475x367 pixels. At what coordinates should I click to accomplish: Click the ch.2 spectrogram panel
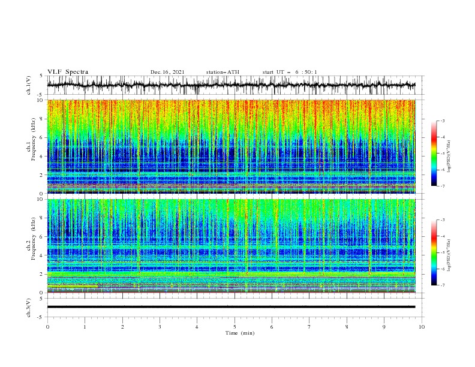click(232, 246)
